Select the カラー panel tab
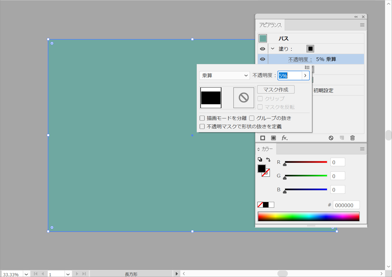 (267, 149)
